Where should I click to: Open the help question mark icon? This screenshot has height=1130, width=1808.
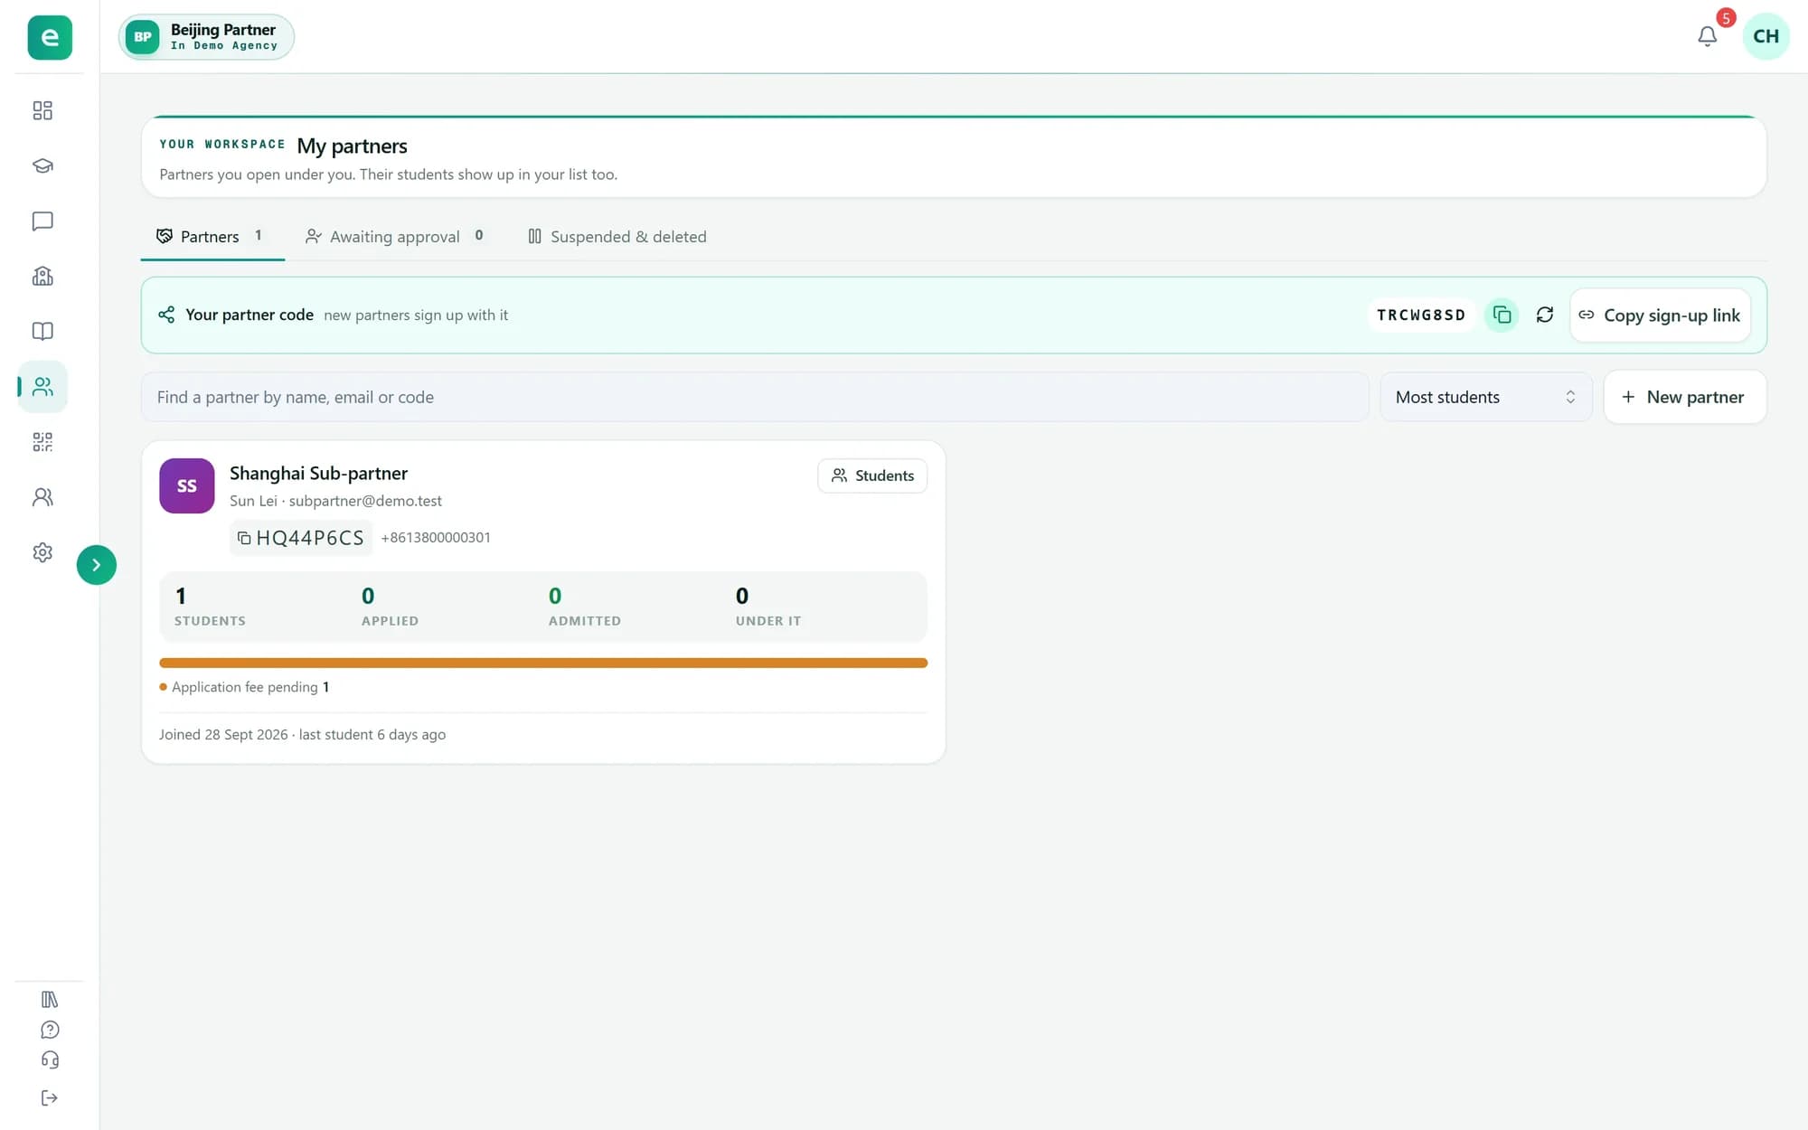pyautogui.click(x=50, y=1030)
